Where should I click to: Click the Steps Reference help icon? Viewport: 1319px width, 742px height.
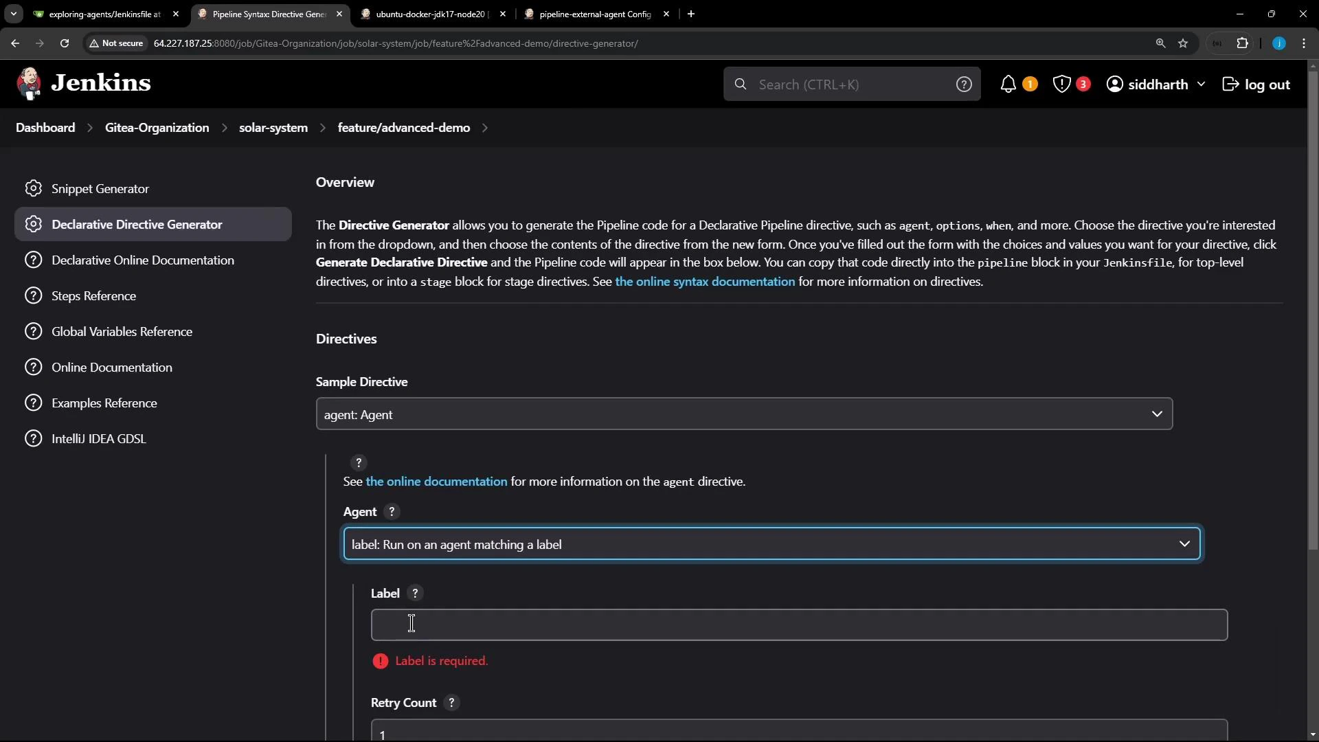[x=33, y=295]
